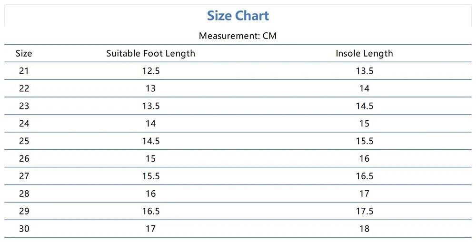Screen dimensions: 476x242
Task: Click size 21 in the Size column
Action: (24, 71)
